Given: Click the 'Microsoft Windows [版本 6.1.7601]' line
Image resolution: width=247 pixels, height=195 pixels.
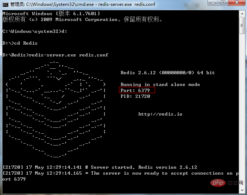Looking at the screenshot, I should point(51,14).
